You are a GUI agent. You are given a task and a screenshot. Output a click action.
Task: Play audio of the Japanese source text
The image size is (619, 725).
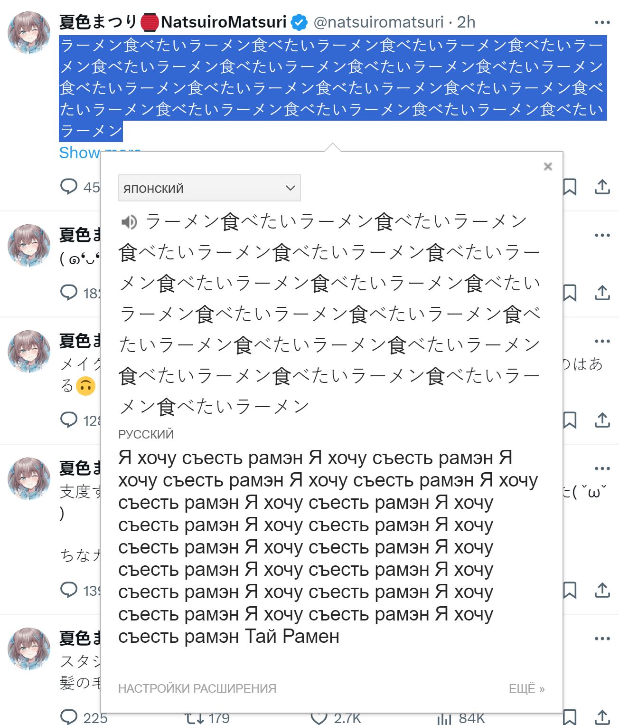[129, 222]
